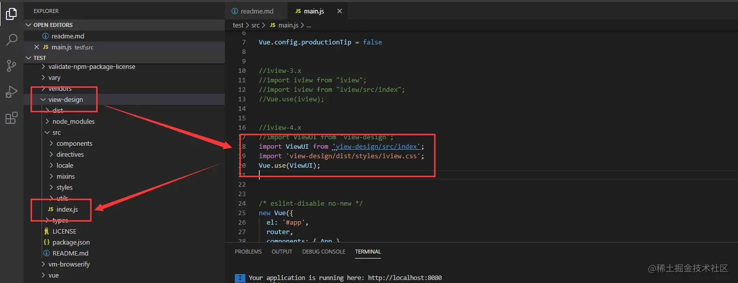Click the README.md info icon in tree
Image resolution: width=738 pixels, height=283 pixels.
pyautogui.click(x=47, y=254)
